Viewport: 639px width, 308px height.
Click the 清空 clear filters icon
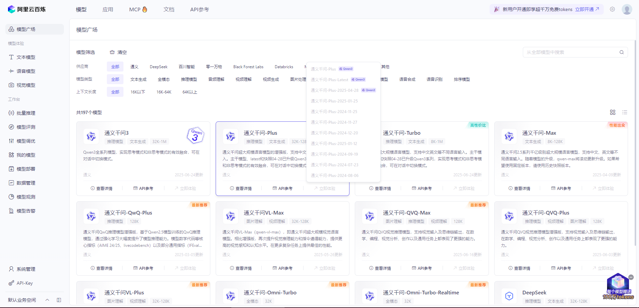pos(112,52)
